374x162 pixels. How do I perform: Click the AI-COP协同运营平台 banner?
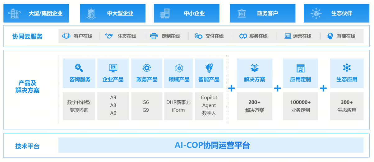pos(211,145)
